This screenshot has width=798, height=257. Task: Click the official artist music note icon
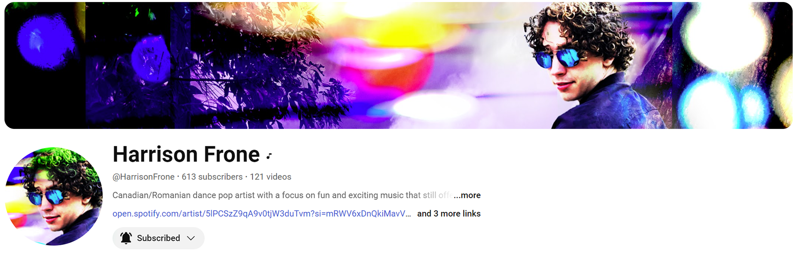[x=269, y=156]
